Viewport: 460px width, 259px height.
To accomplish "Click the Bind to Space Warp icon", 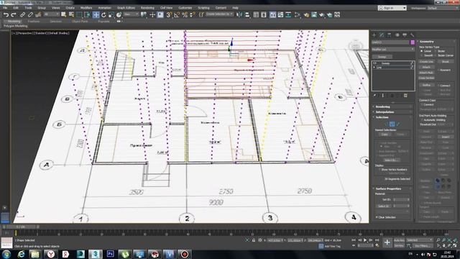I will (38, 14).
